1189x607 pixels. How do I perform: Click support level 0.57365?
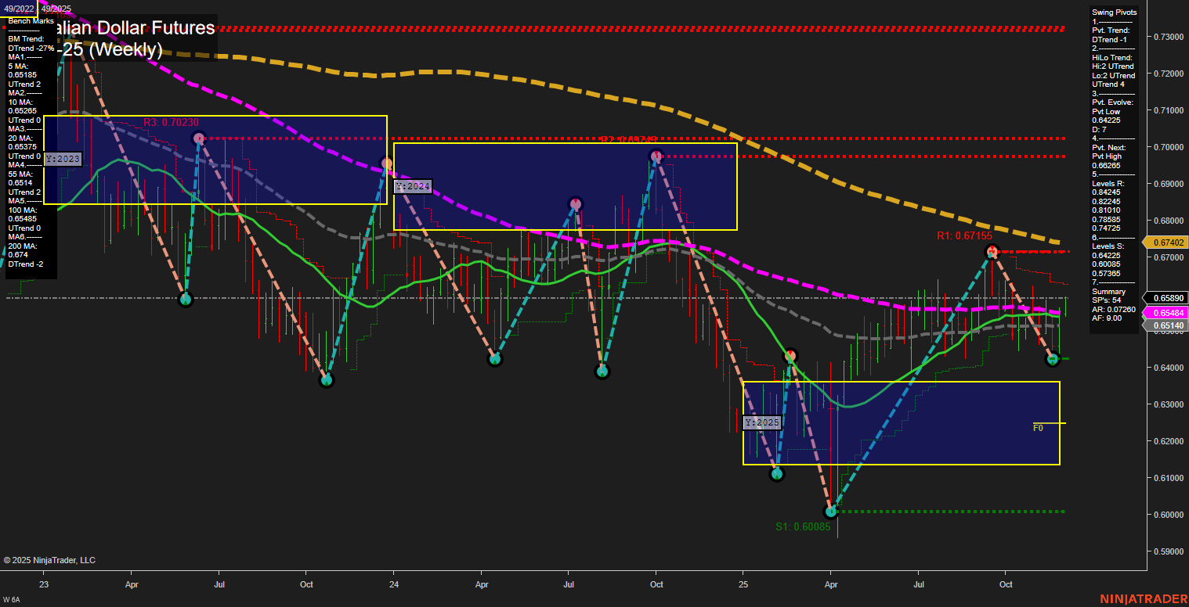pos(1104,274)
